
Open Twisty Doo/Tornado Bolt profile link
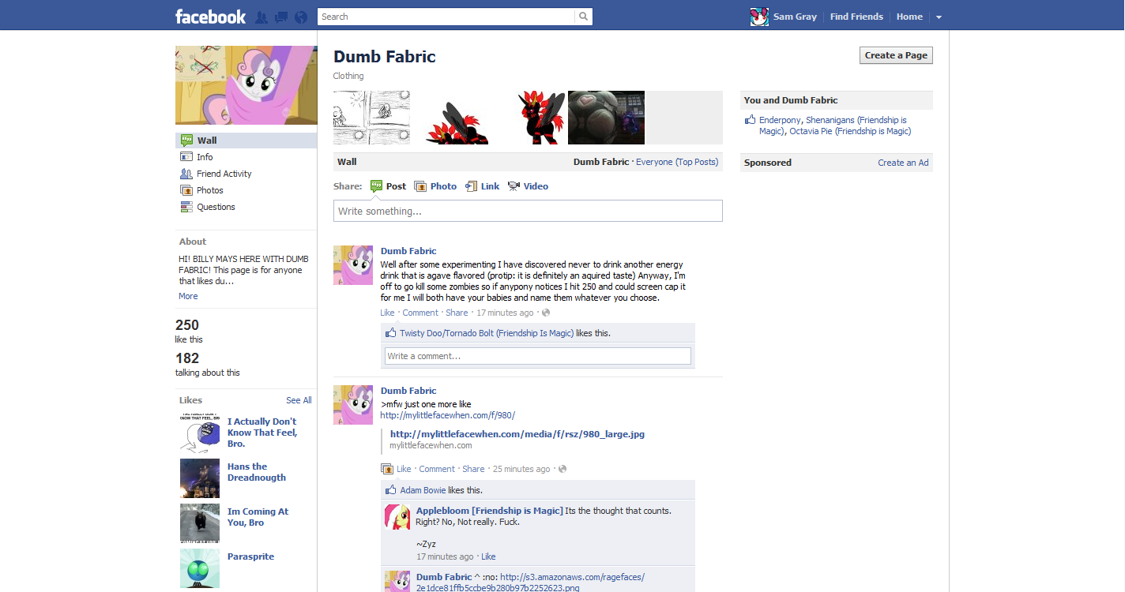click(x=487, y=333)
